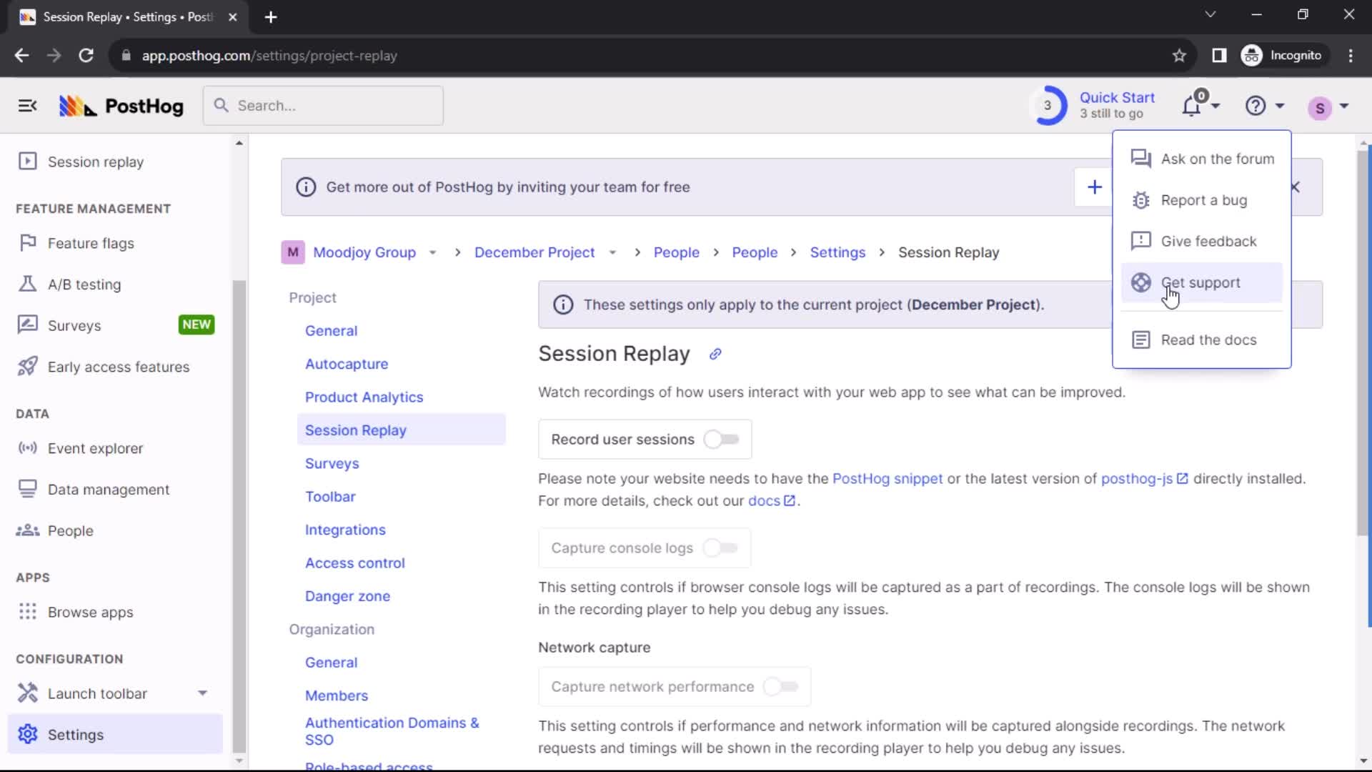
Task: Go back in browser history
Action: 21,56
